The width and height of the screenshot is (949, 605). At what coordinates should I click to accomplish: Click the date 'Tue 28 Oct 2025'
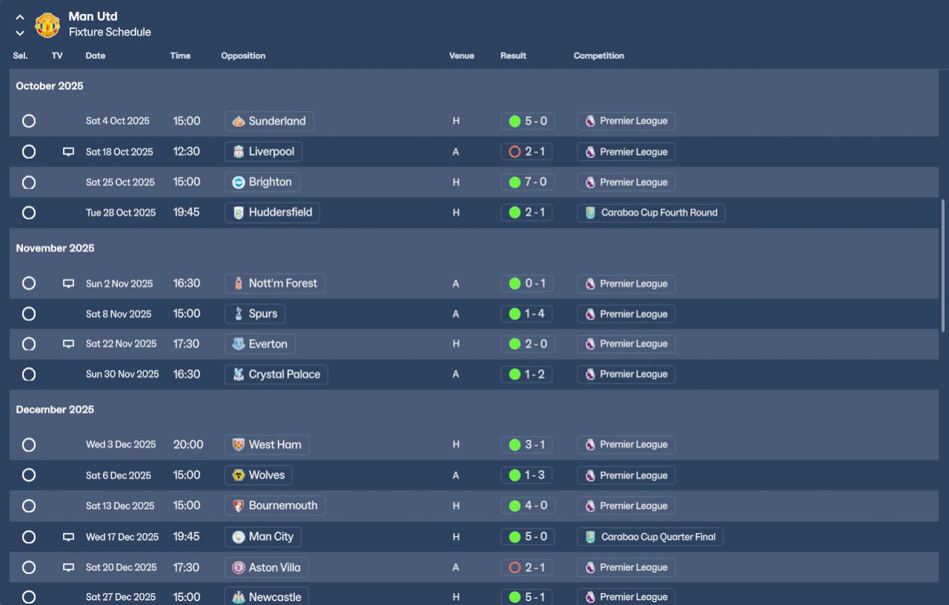121,213
